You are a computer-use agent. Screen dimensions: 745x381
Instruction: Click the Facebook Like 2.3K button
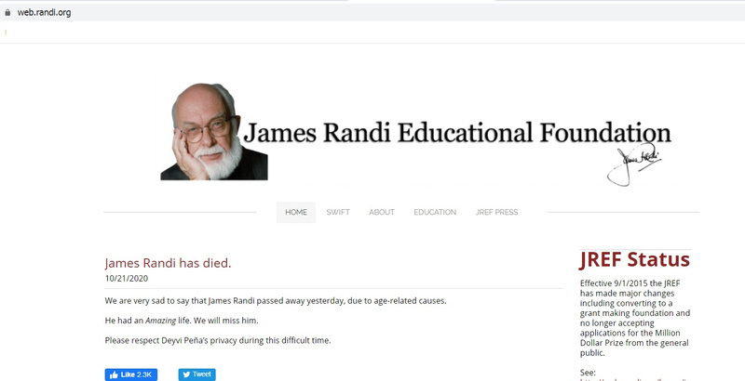click(131, 374)
